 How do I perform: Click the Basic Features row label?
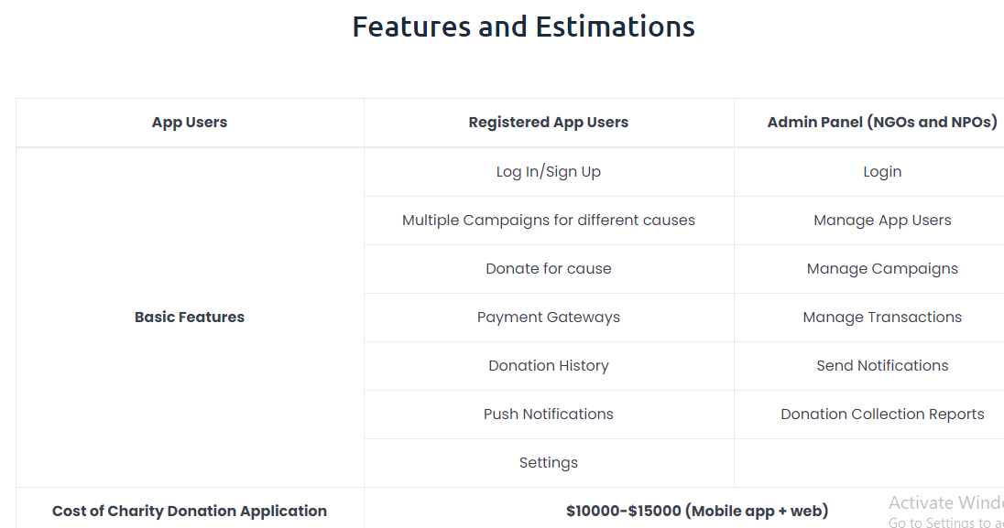point(190,318)
